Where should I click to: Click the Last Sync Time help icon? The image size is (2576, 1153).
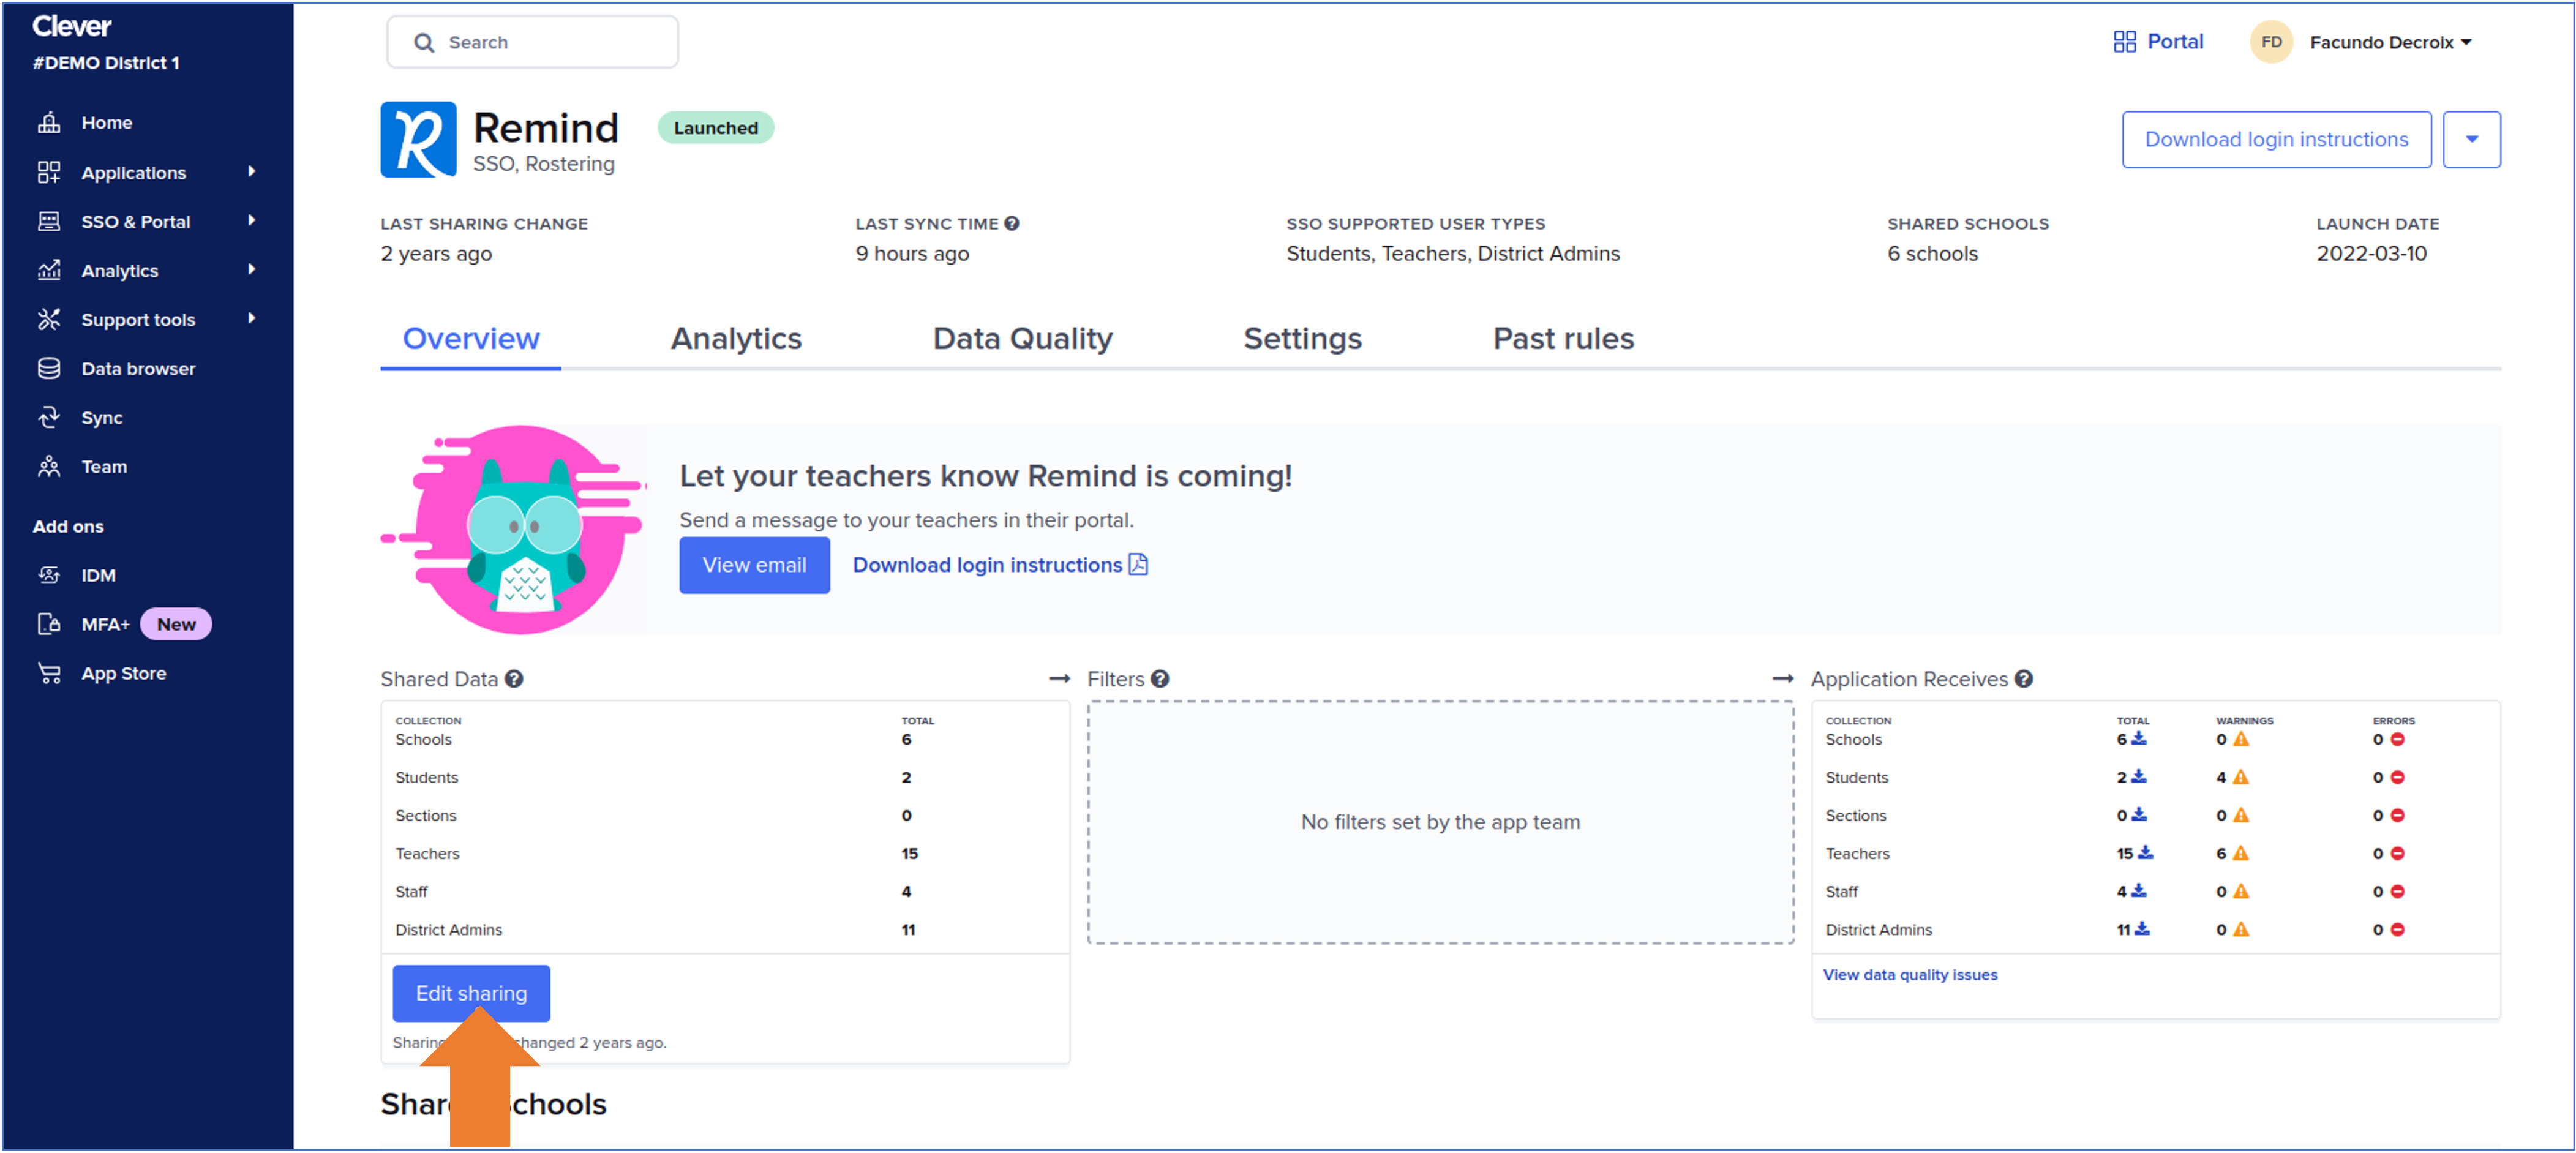coord(1012,224)
